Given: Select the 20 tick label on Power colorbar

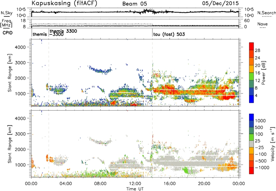Looking at the screenshot, I should coord(257,66).
